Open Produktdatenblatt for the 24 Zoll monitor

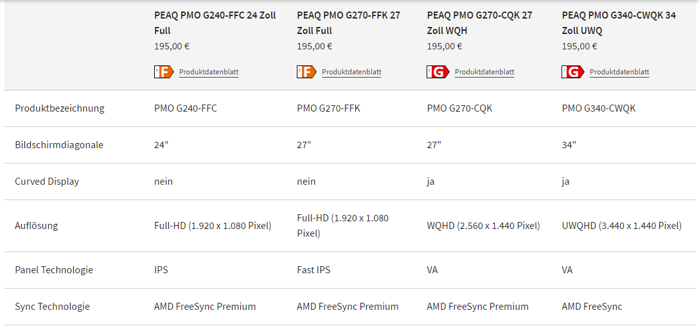[209, 72]
